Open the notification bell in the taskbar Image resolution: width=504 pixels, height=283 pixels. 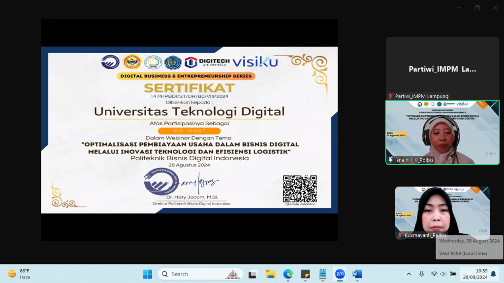point(494,274)
